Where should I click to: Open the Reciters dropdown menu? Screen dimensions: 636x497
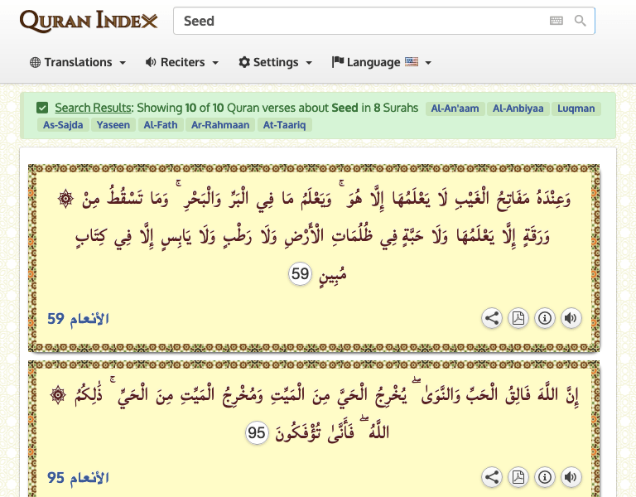182,62
